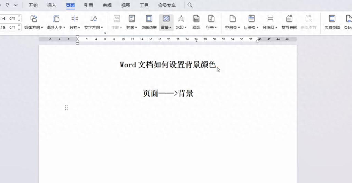Viewport: 352px width, 183px height.
Task: Open the 引用 tab
Action: (89, 5)
